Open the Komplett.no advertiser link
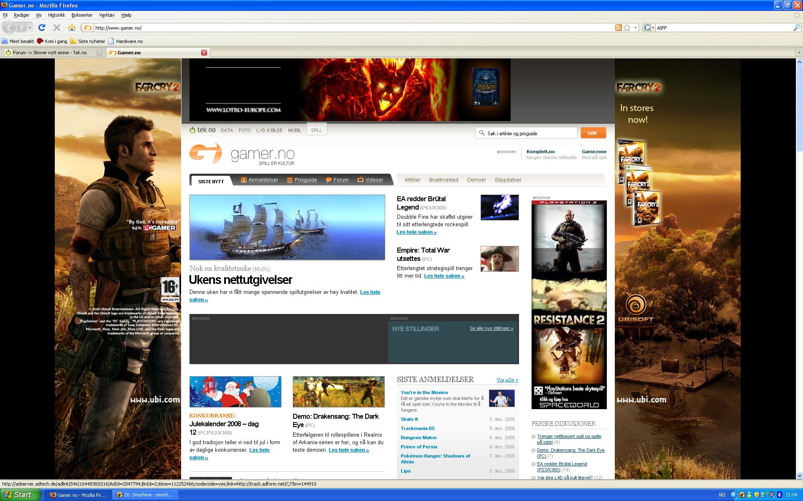The width and height of the screenshot is (803, 501). pos(540,152)
